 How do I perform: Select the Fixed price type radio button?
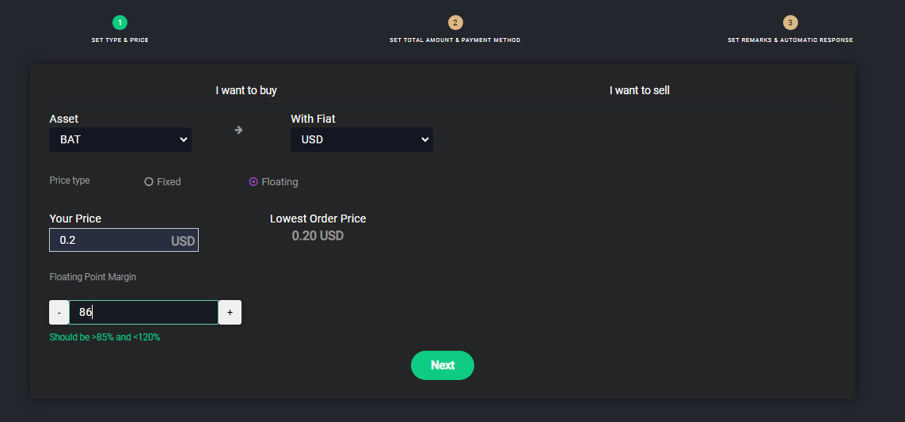[x=149, y=182]
